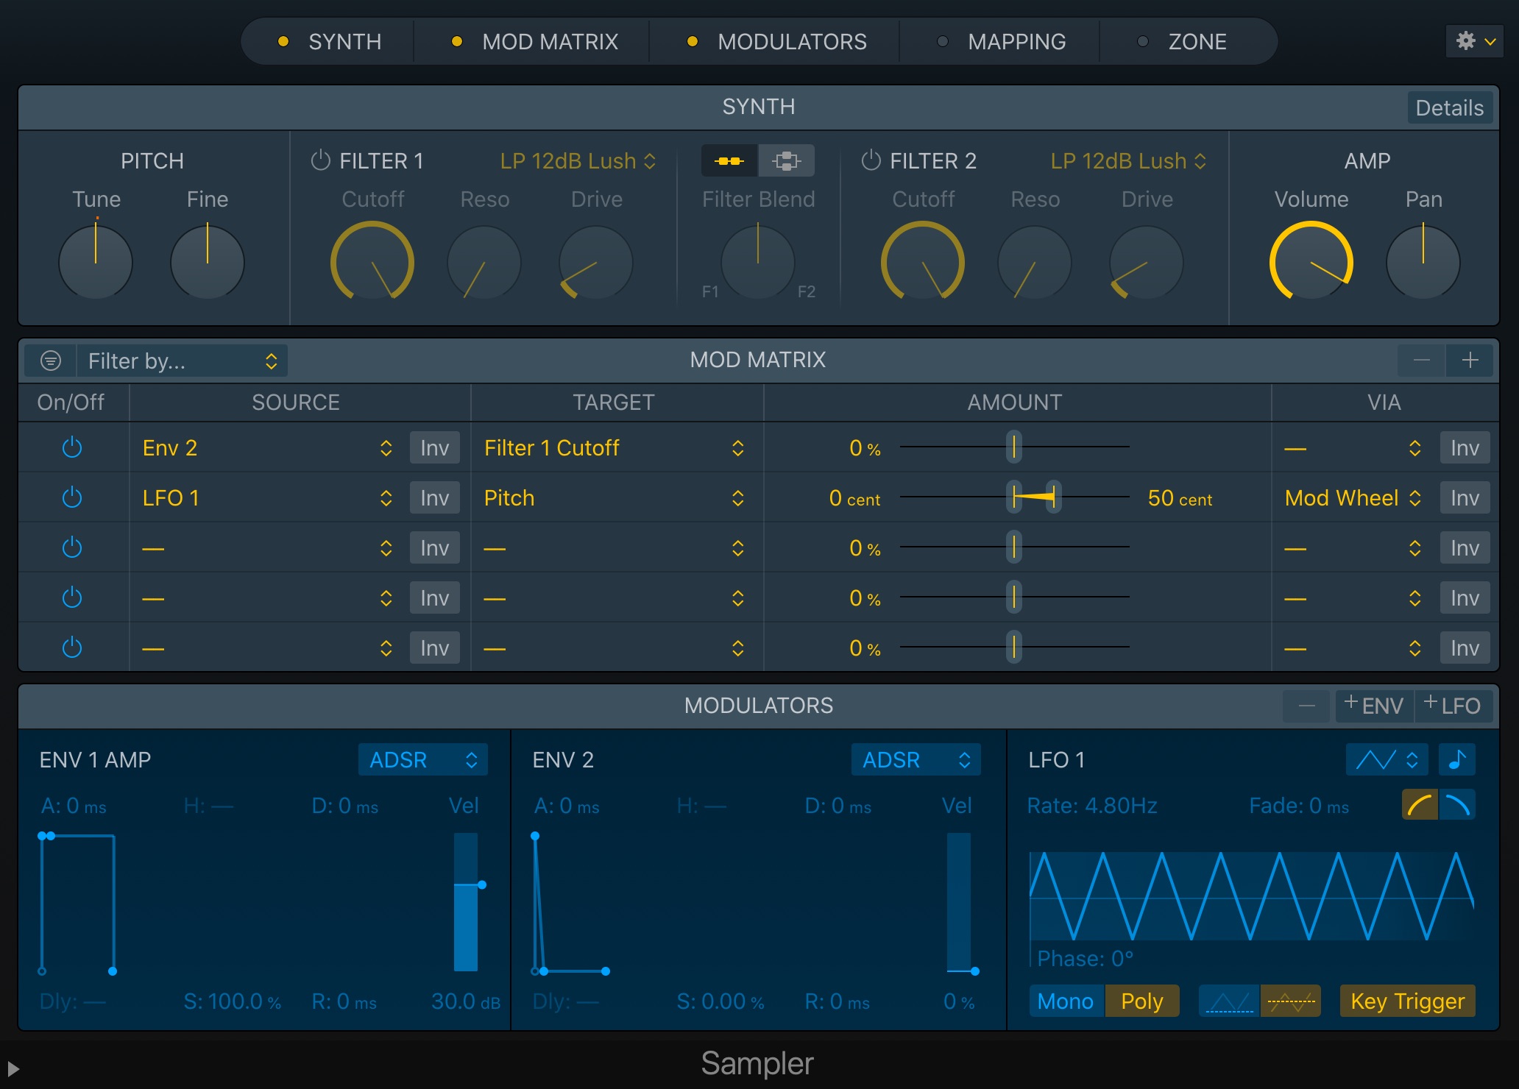Open Filter 1 type LP 12dB Lush dropdown
1519x1089 pixels.
(578, 160)
